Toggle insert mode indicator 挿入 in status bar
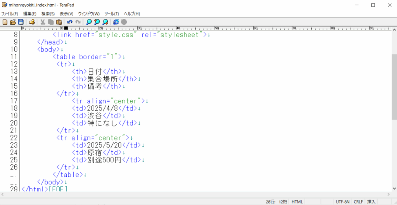This screenshot has width=397, height=205. pos(371,202)
